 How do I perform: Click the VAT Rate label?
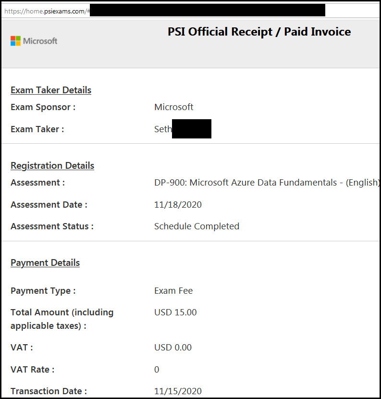[32, 370]
